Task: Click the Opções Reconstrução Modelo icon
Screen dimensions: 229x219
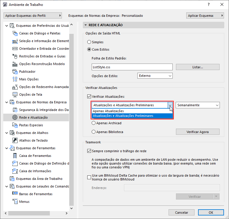Action: point(15,64)
